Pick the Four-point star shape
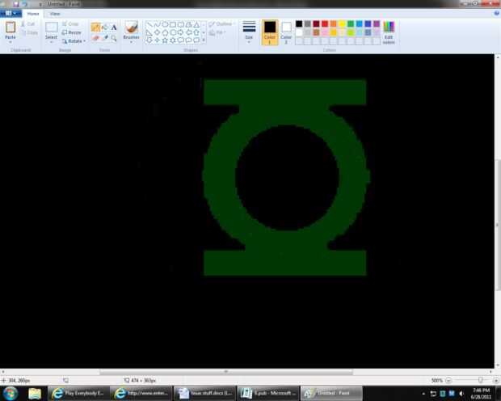This screenshot has width=501, height=401. 158,40
